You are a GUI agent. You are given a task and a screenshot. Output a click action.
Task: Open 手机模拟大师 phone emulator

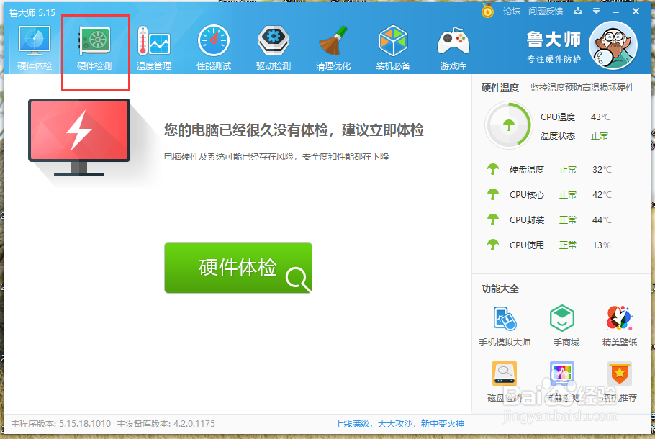point(505,326)
